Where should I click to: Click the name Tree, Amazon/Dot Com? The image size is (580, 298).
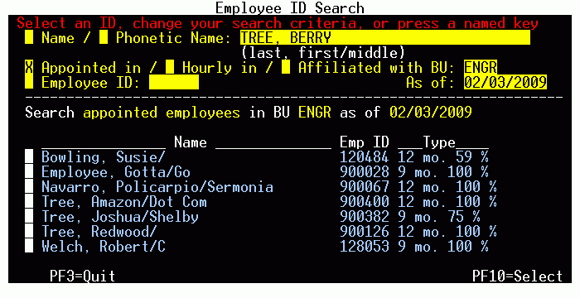[124, 201]
